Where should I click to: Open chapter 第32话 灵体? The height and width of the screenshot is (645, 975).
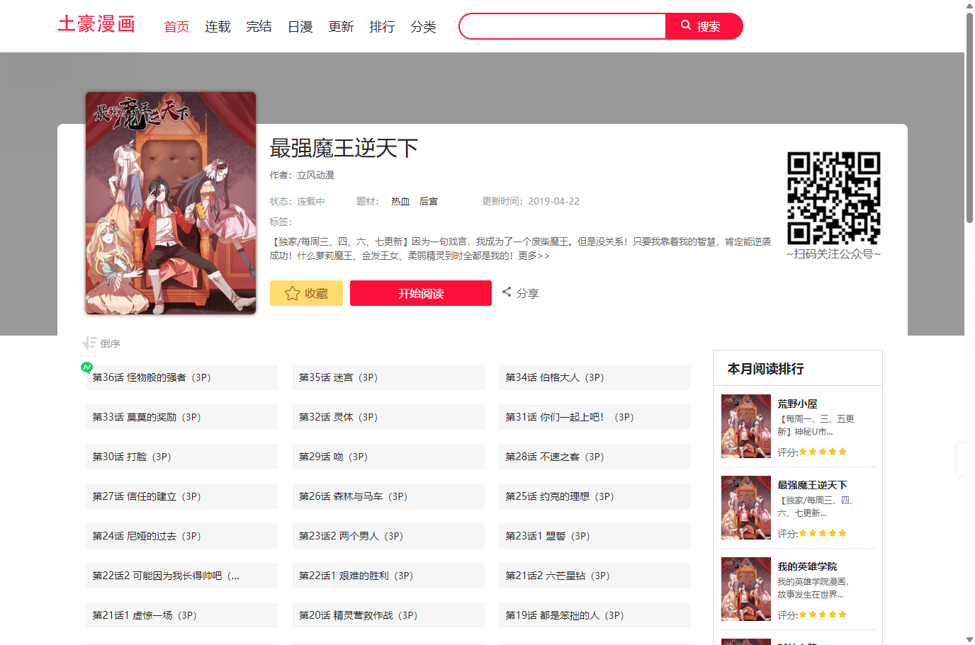(x=388, y=417)
